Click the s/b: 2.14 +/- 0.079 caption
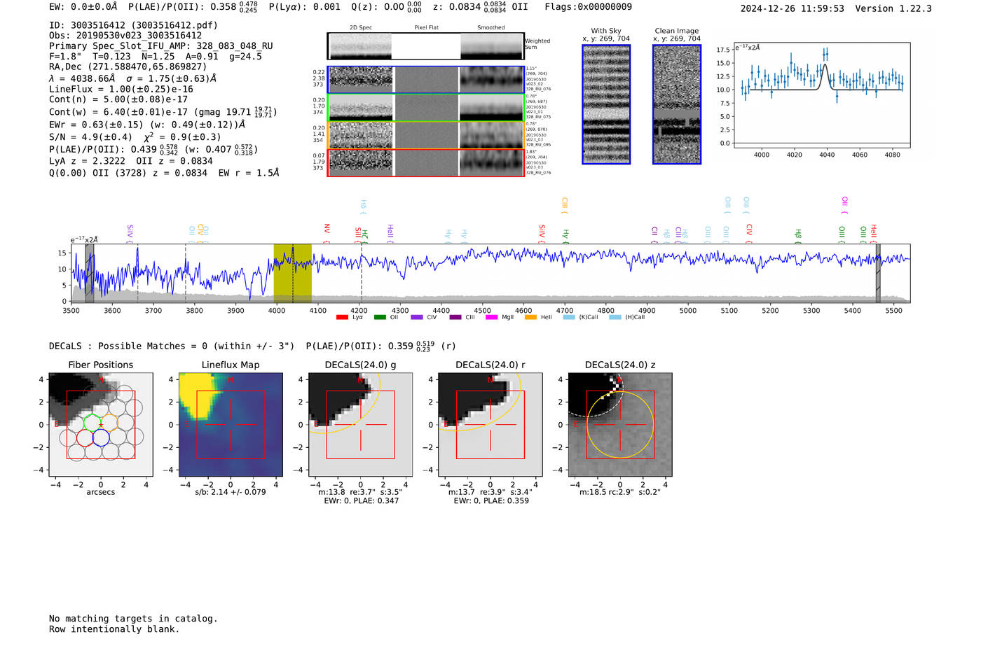The height and width of the screenshot is (667, 981). click(x=231, y=492)
